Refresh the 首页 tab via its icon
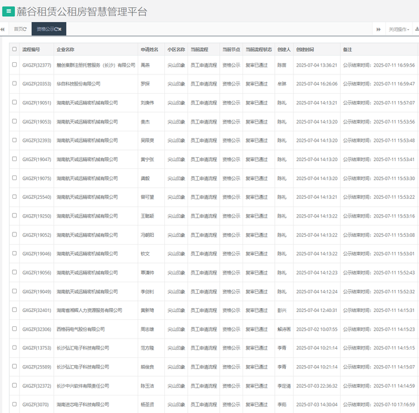The height and width of the screenshot is (413, 419). [x=25, y=29]
